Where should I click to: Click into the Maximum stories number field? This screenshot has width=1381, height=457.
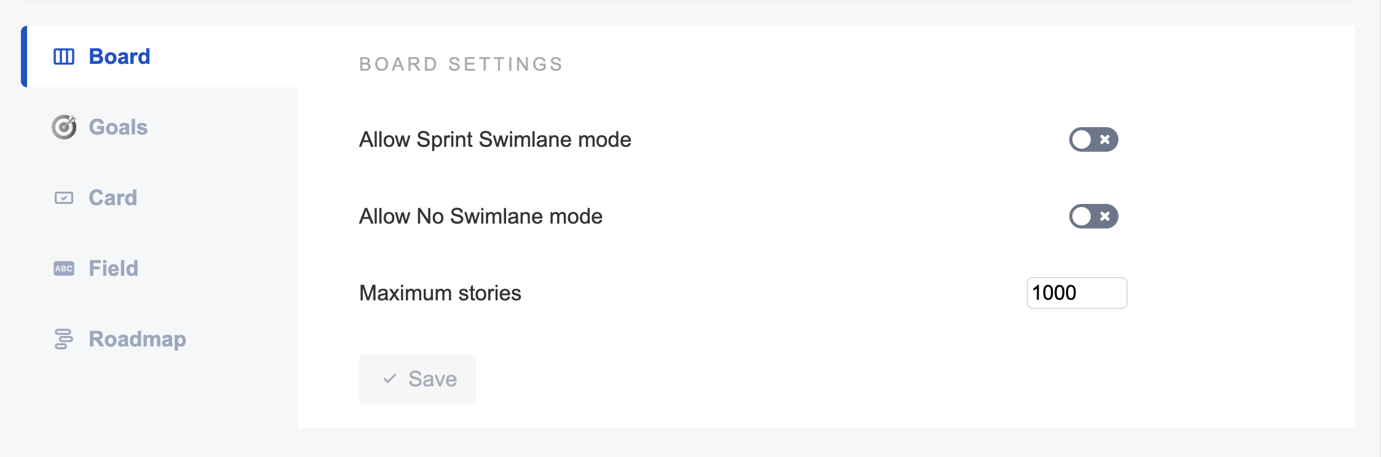[x=1076, y=293]
